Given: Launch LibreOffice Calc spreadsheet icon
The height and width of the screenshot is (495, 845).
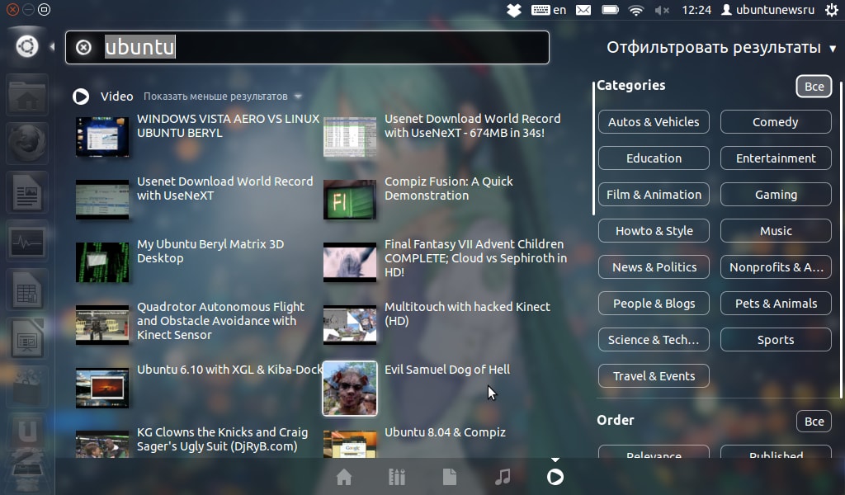Looking at the screenshot, I should tap(27, 290).
